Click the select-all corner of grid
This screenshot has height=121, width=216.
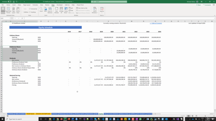(x=2, y=21)
